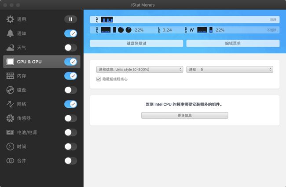The width and height of the screenshot is (286, 187).
Task: Select the 时间 label in the sidebar
Action: click(22, 147)
